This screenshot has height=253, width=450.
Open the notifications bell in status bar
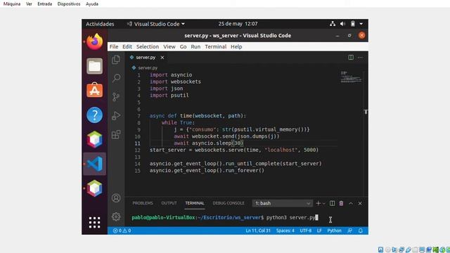tap(361, 231)
